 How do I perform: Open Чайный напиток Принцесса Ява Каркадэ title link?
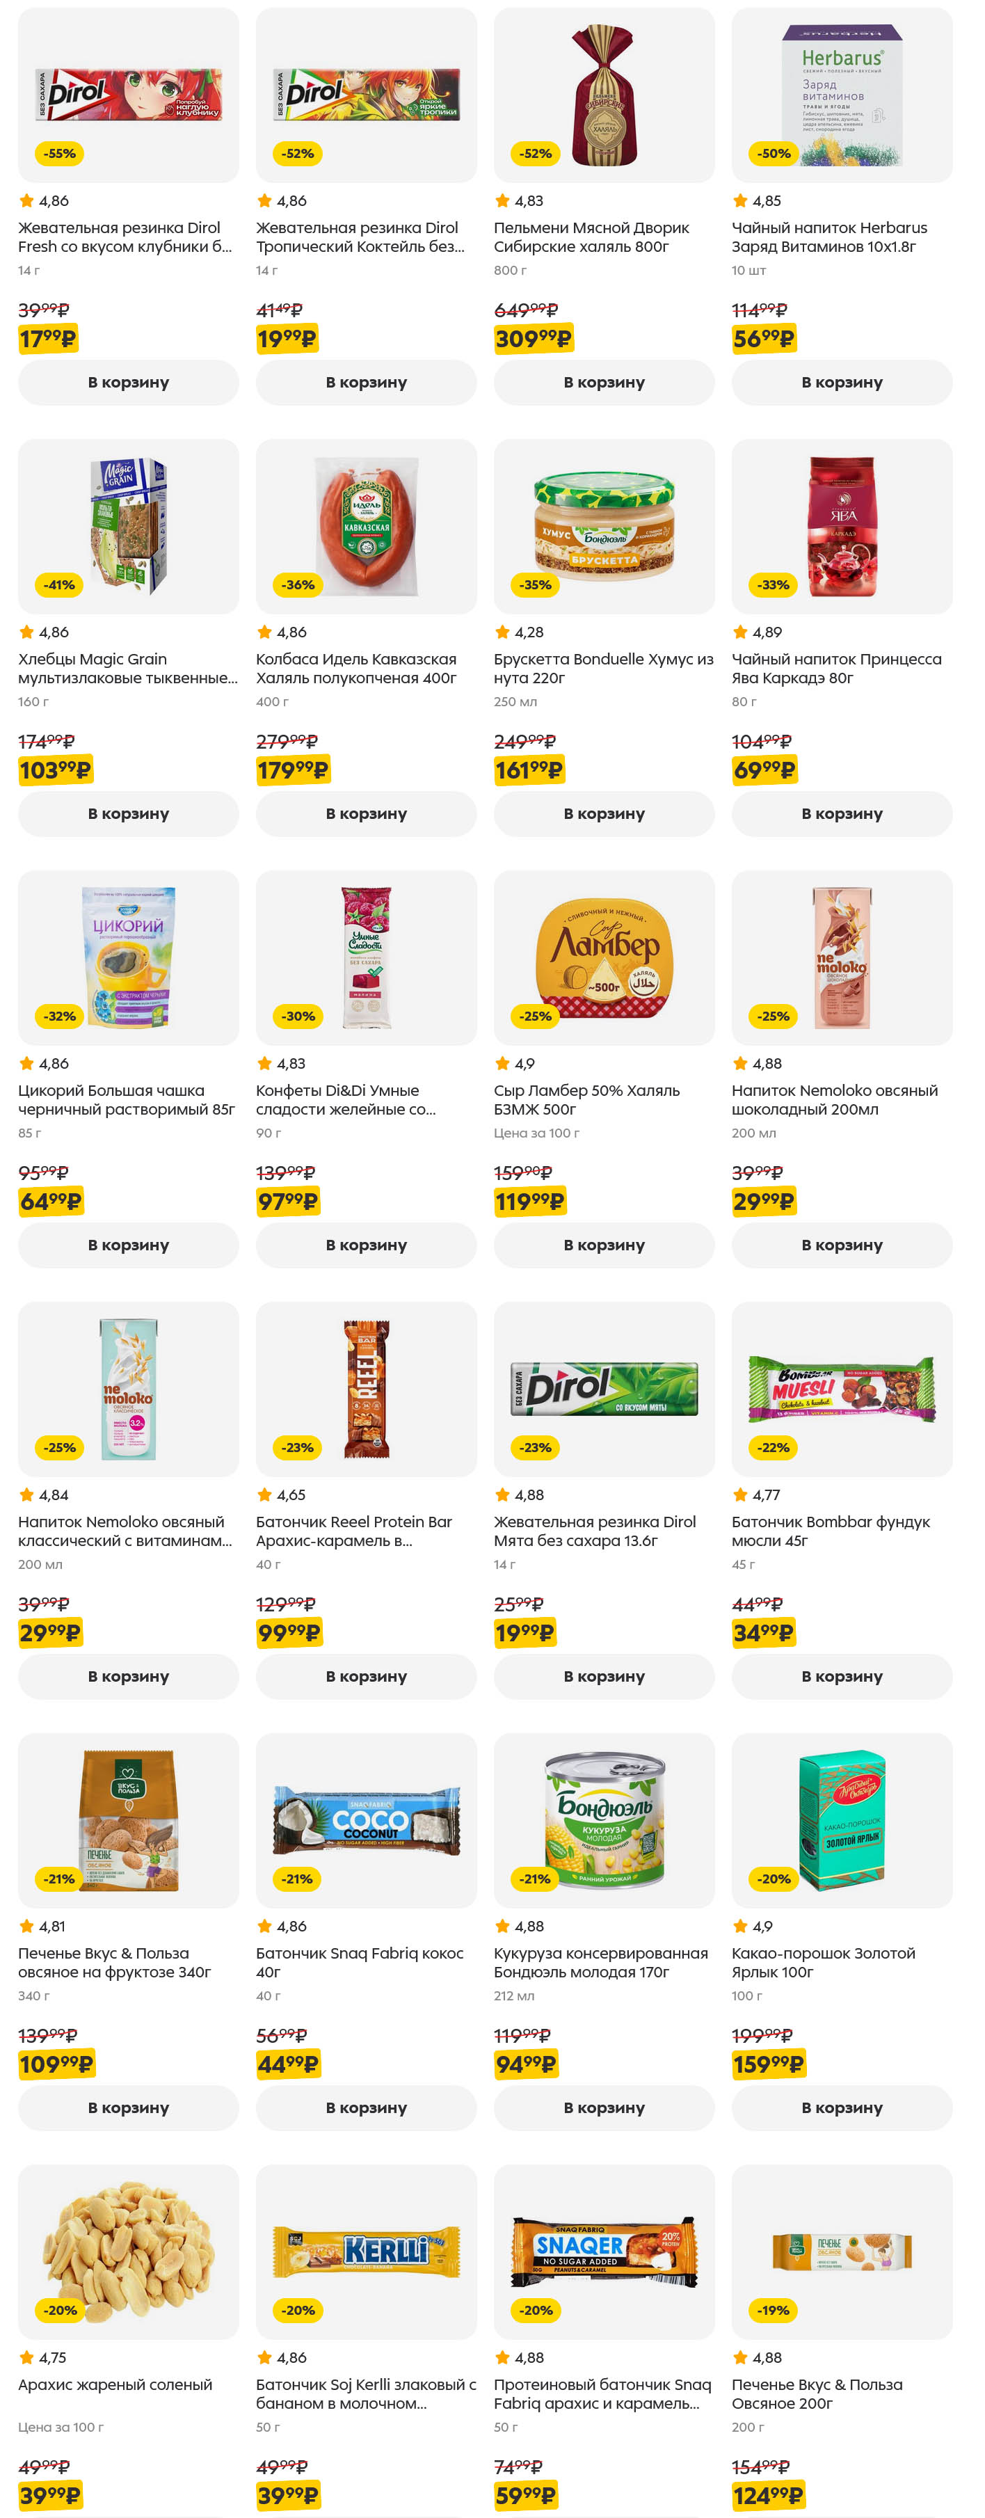(835, 668)
